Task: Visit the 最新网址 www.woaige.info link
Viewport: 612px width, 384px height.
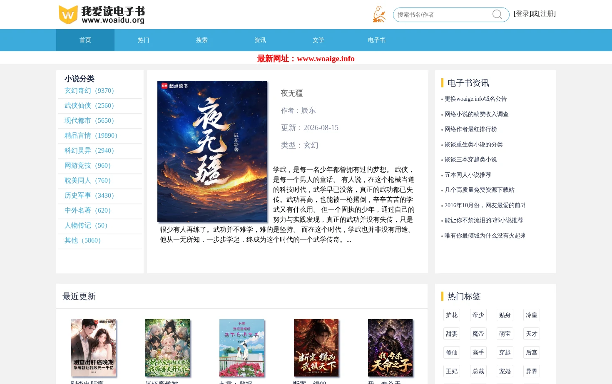Action: click(306, 59)
